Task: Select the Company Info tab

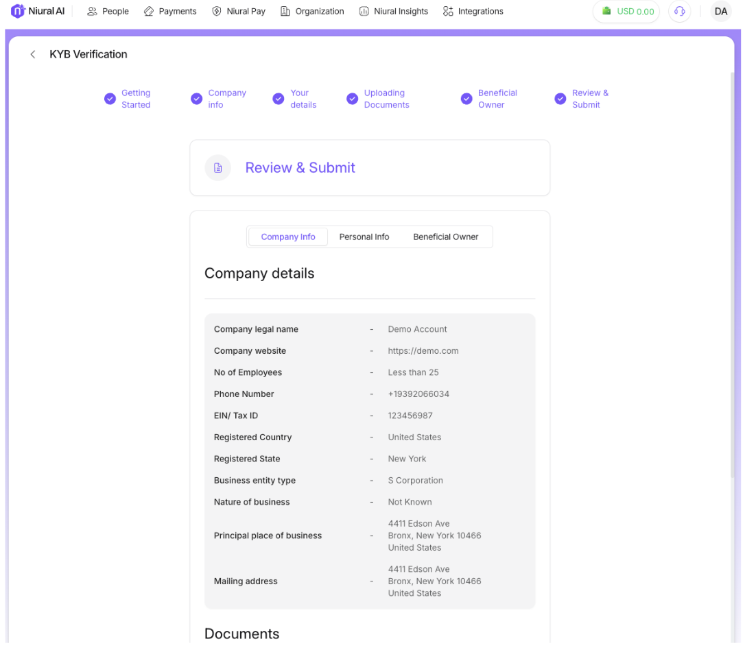Action: tap(288, 237)
